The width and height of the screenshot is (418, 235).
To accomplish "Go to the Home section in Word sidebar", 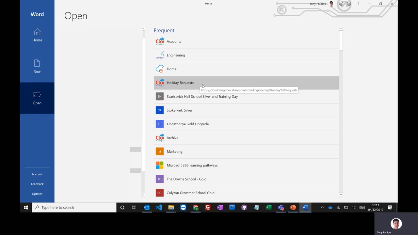I will pos(37,35).
